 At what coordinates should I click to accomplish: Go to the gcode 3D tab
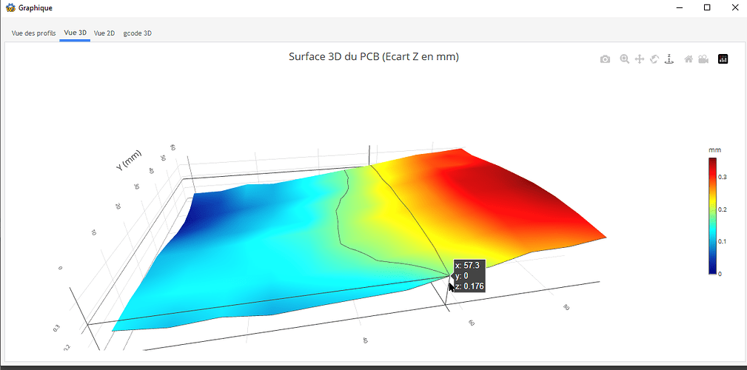[x=137, y=33]
